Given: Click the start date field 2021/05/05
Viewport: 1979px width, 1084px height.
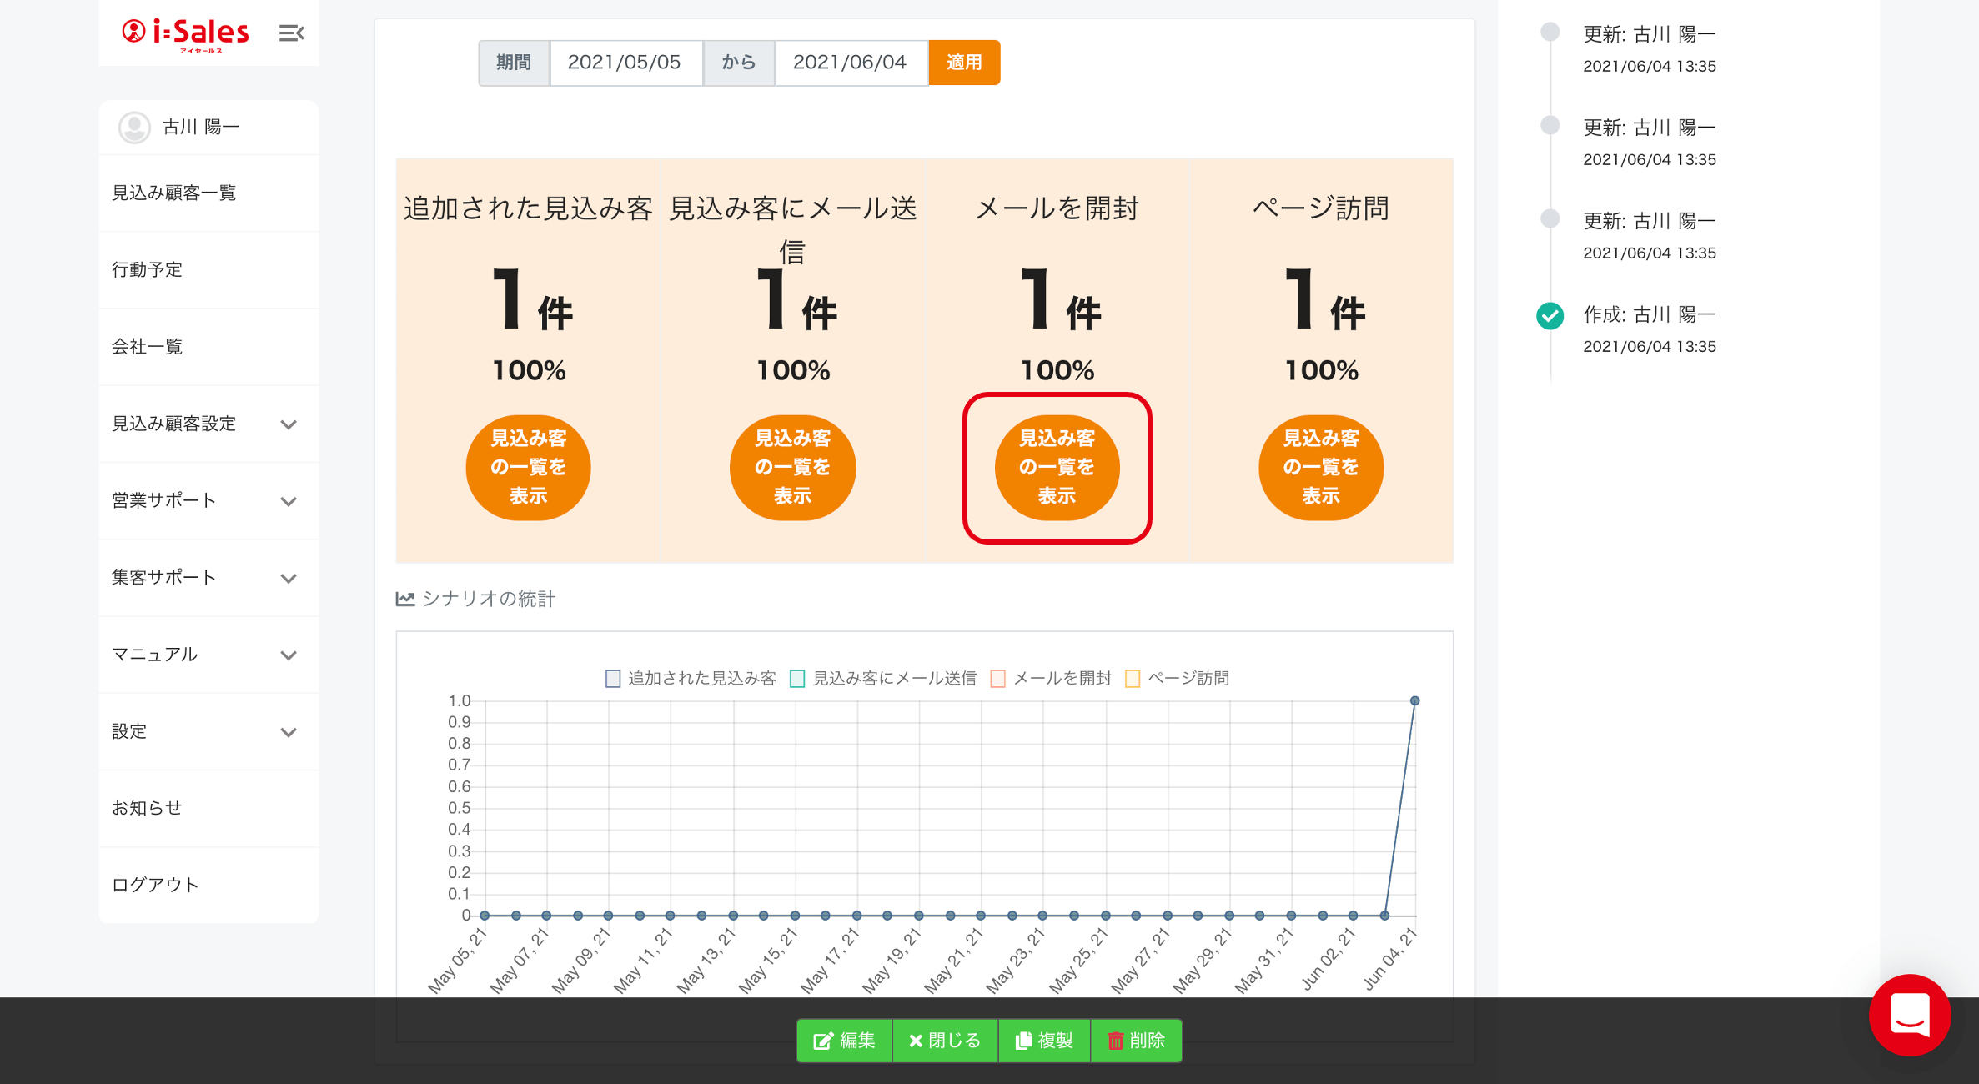Looking at the screenshot, I should tap(625, 63).
